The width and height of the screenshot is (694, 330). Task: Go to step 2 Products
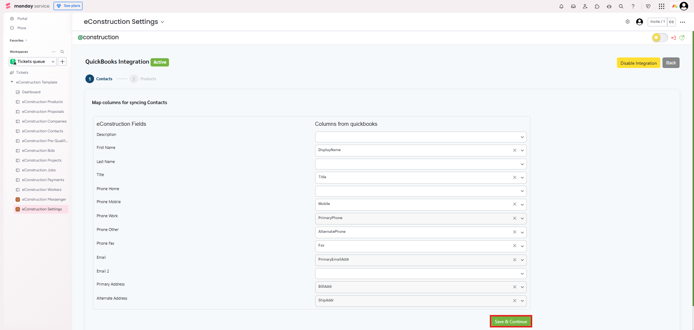pos(134,79)
